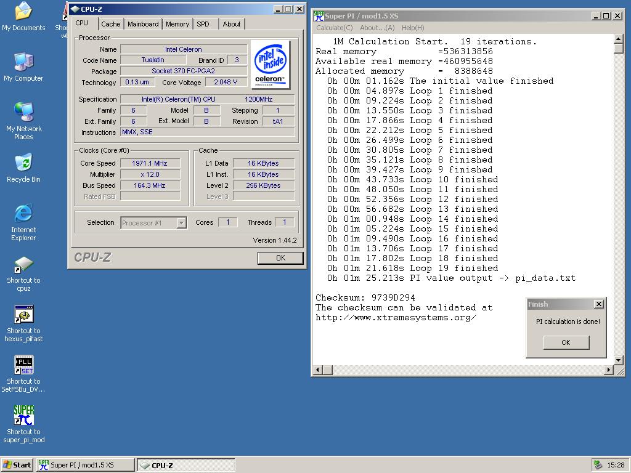The height and width of the screenshot is (473, 631).
Task: Open the Calculate(C) menu in Super PI
Action: 335,28
